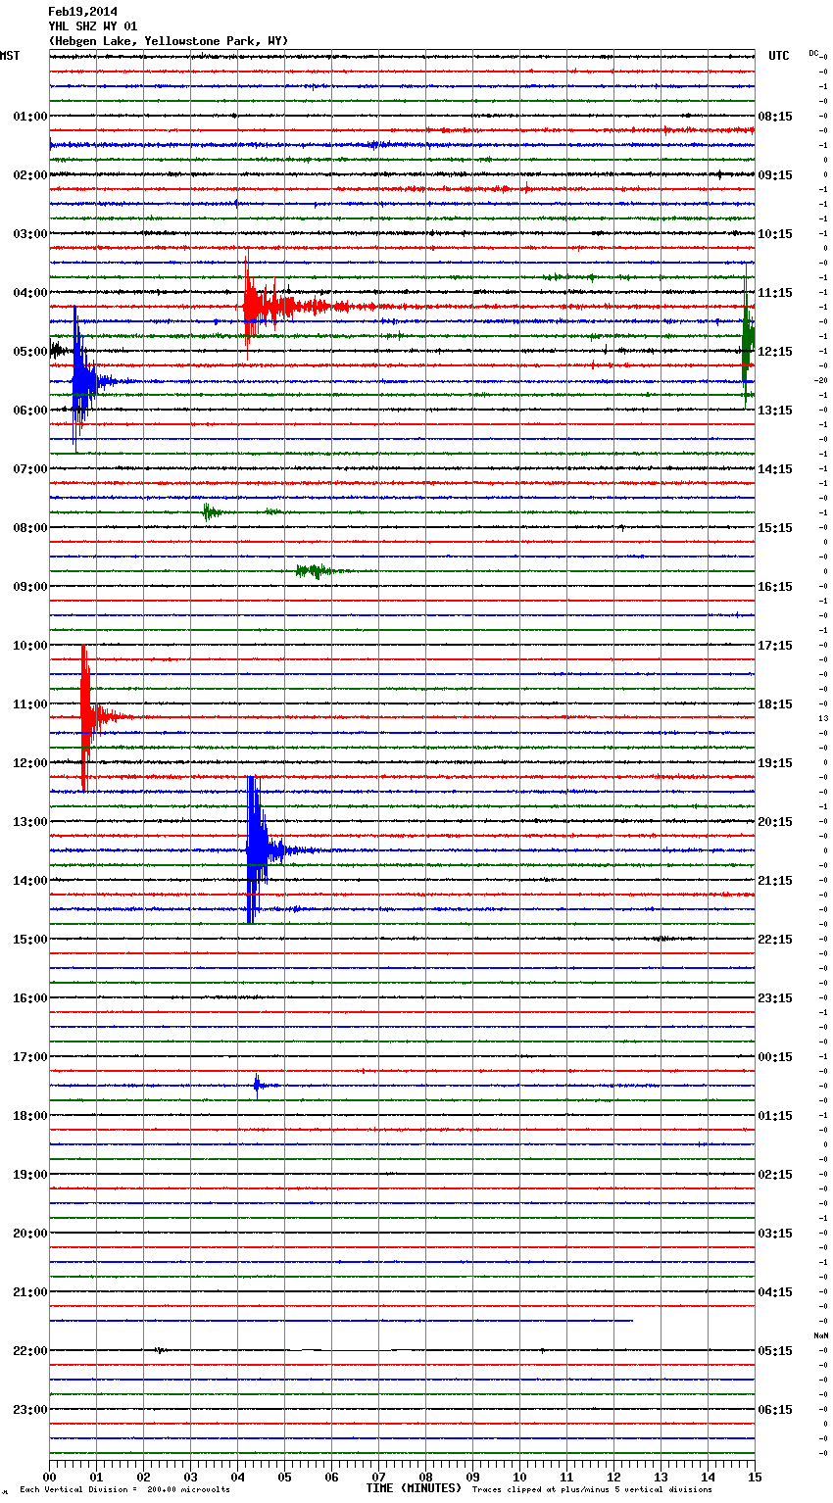Click the 00:15 UTC time label
Screen dimensions: 833x1503
coord(775,1056)
